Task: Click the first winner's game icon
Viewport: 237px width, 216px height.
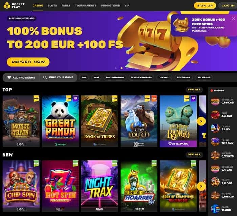Action: (x=215, y=101)
